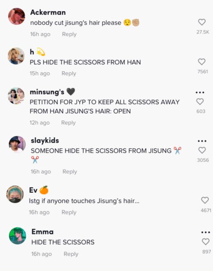The width and height of the screenshot is (213, 271).
Task: Like Ackerman's comment with heart icon
Action: coord(202,22)
